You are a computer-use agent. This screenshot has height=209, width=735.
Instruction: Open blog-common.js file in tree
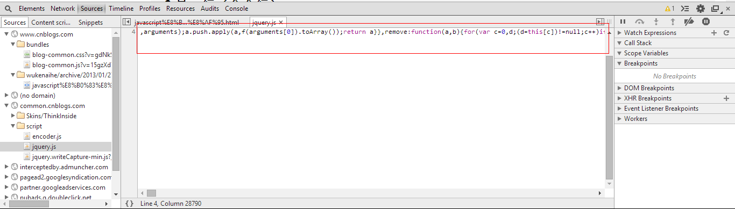pos(72,65)
